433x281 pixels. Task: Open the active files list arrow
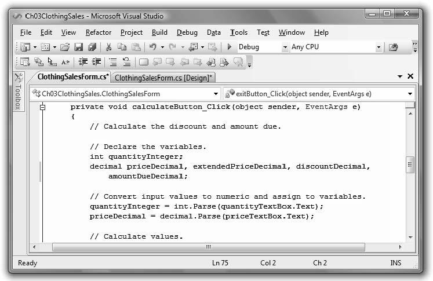399,76
